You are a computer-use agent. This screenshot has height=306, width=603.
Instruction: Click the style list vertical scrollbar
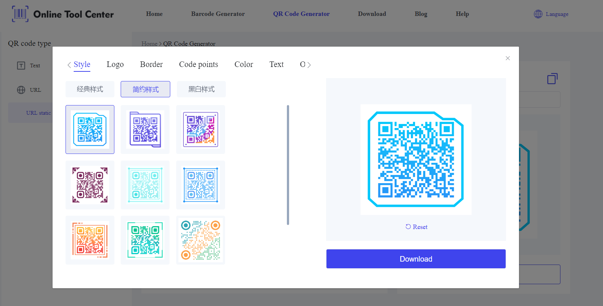[x=288, y=165]
